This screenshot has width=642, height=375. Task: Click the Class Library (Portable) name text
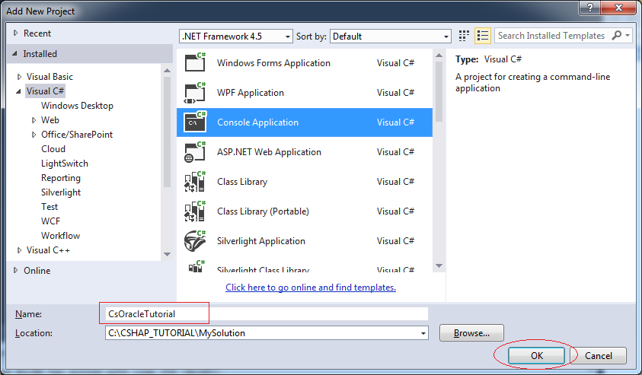(x=263, y=211)
